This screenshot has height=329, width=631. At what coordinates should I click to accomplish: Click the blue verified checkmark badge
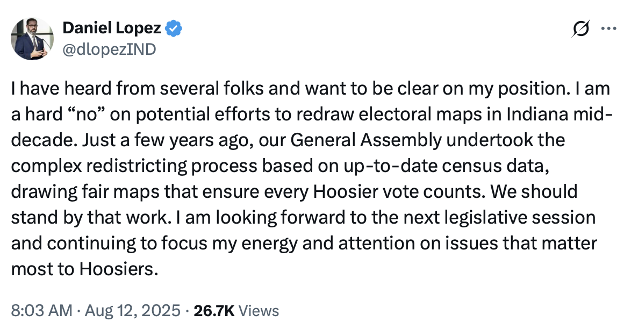[x=174, y=28]
